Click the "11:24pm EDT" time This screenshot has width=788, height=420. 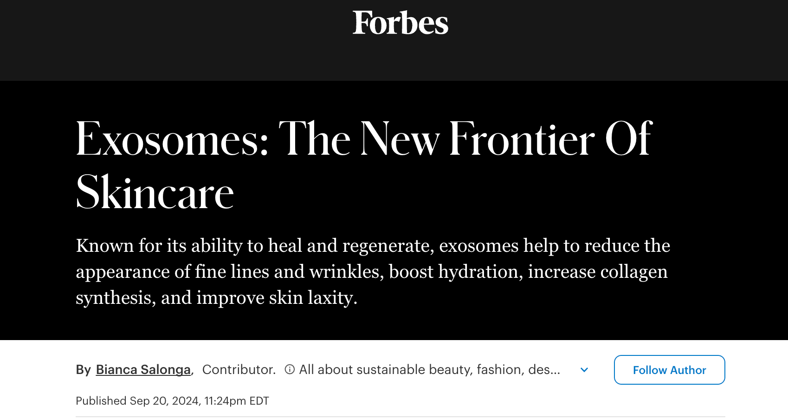[237, 400]
